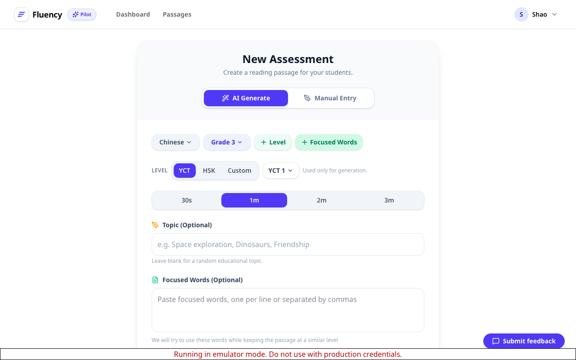Click the S avatar circle for Shao

pyautogui.click(x=521, y=14)
